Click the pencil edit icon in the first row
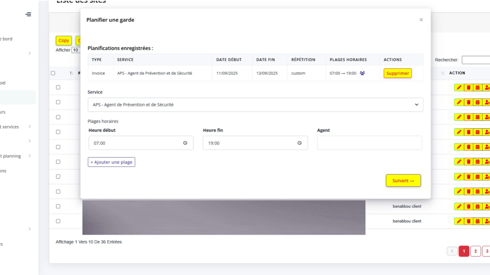490x275 pixels. [x=459, y=88]
